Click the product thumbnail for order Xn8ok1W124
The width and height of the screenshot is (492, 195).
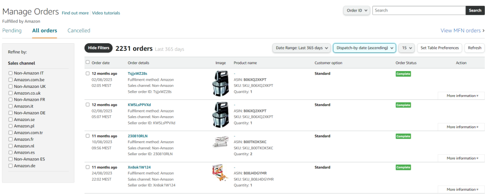(220, 173)
